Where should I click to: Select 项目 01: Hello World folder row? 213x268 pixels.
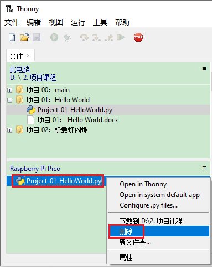108,100
